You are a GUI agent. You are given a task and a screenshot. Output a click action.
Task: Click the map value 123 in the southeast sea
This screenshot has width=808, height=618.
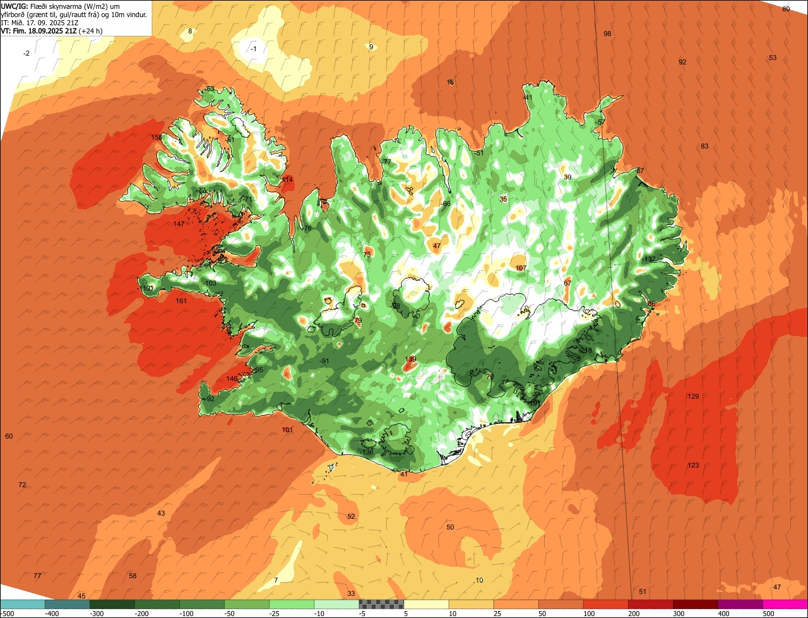tap(693, 465)
